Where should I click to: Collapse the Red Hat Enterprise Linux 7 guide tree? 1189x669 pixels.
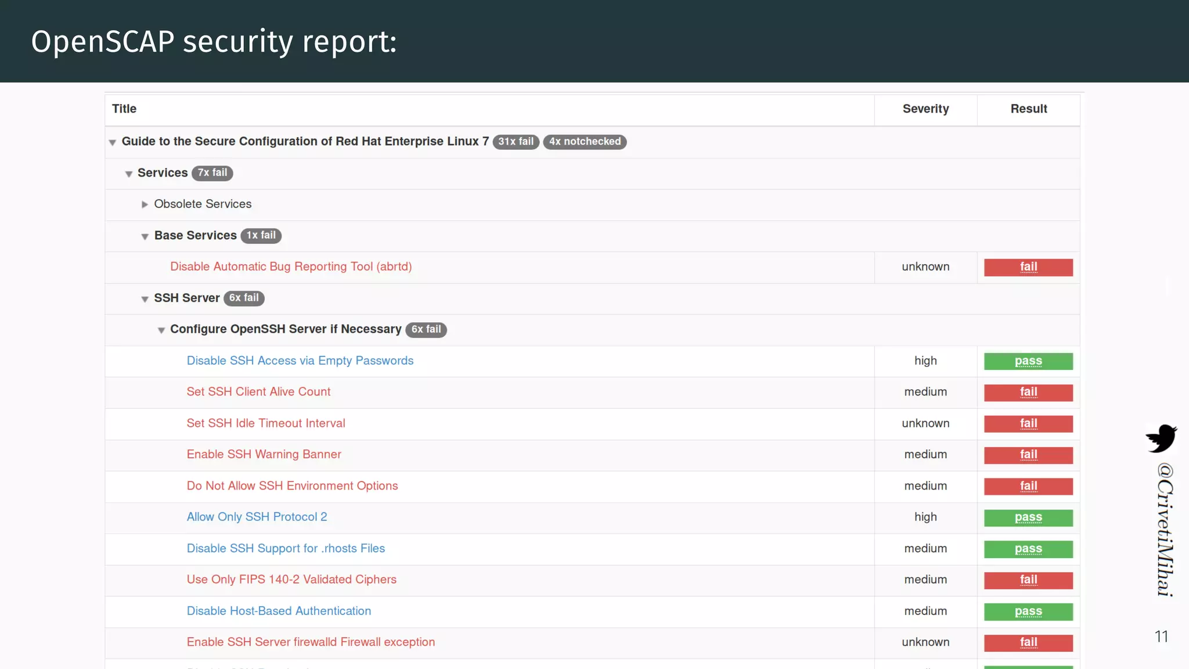[x=113, y=142]
